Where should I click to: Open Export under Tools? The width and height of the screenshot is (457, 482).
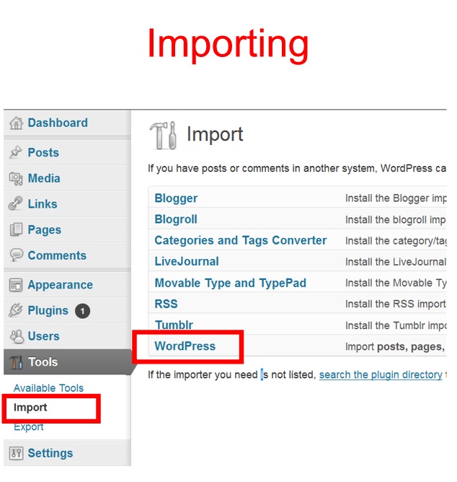coord(29,427)
